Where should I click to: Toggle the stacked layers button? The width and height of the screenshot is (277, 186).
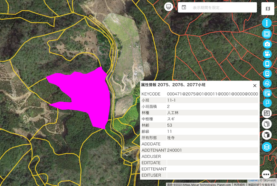pyautogui.click(x=267, y=147)
